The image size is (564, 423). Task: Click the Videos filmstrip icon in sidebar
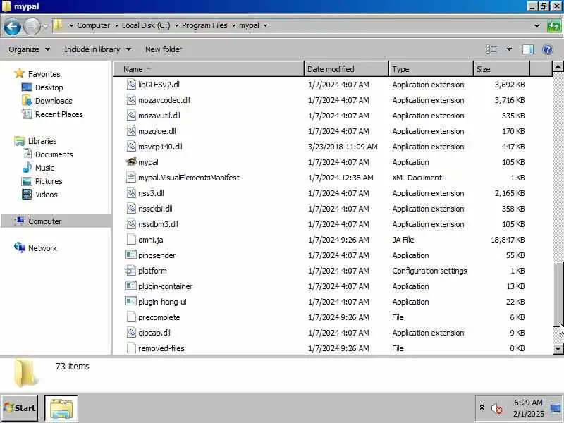click(27, 195)
